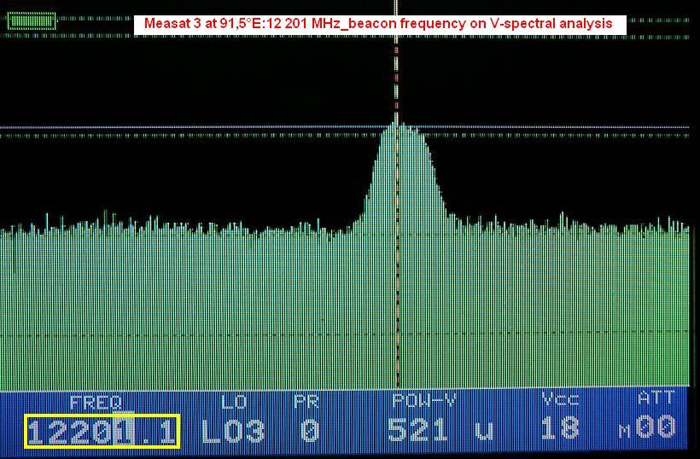Select the ATT value 00
Screen dimensions: 700x459
point(656,427)
